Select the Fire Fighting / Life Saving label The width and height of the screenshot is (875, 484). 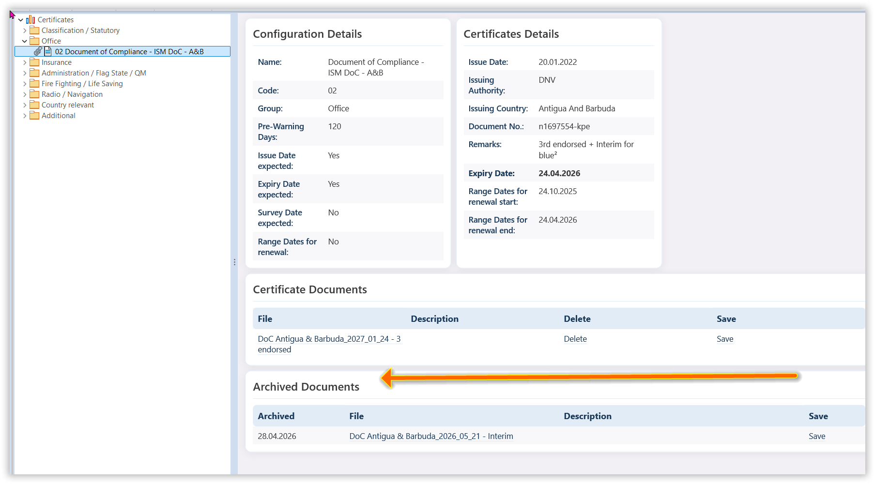click(x=82, y=84)
